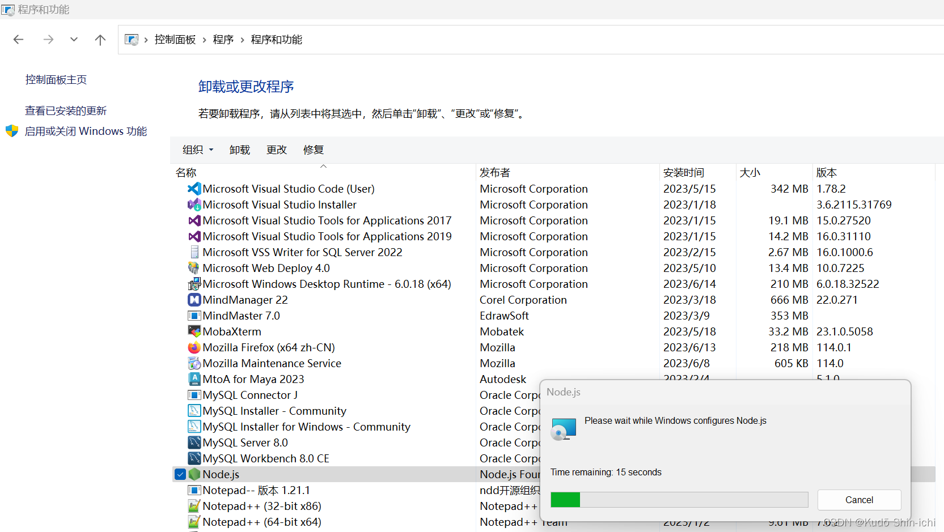This screenshot has height=532, width=944.
Task: Sort by 版本 column header
Action: (x=874, y=172)
